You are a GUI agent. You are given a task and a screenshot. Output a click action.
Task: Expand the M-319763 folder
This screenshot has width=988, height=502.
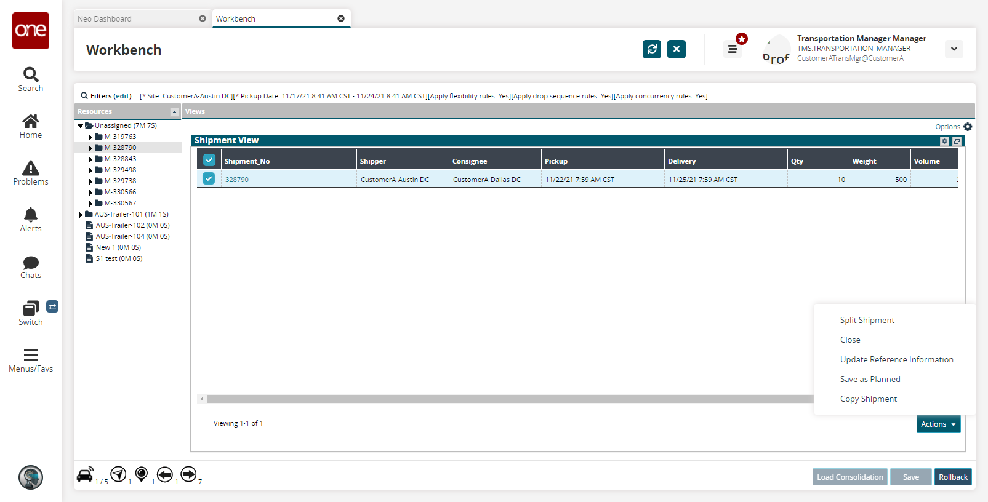click(x=90, y=137)
